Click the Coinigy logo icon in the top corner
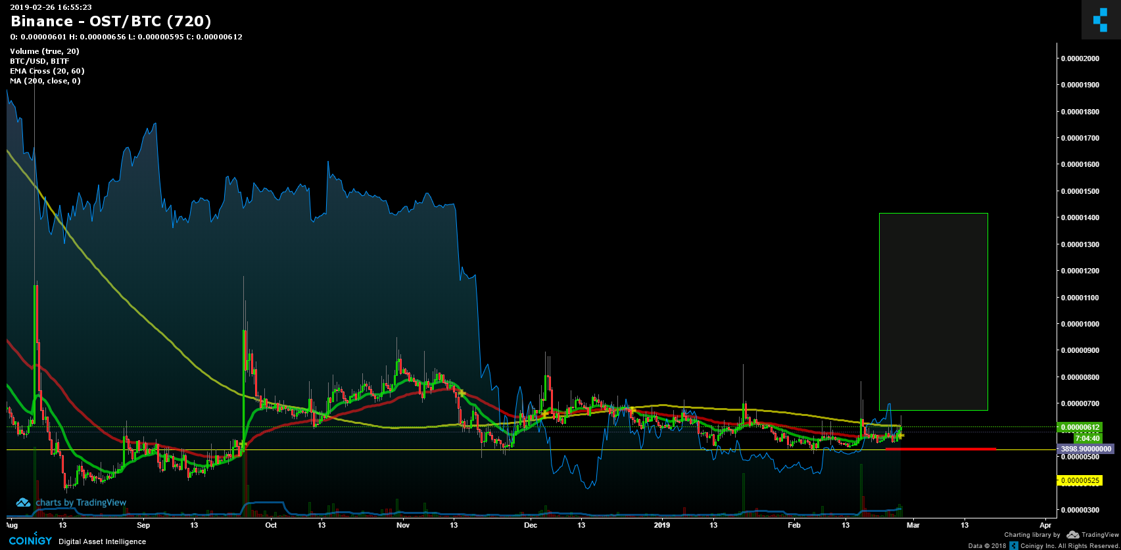Image resolution: width=1121 pixels, height=550 pixels. coord(1101,20)
